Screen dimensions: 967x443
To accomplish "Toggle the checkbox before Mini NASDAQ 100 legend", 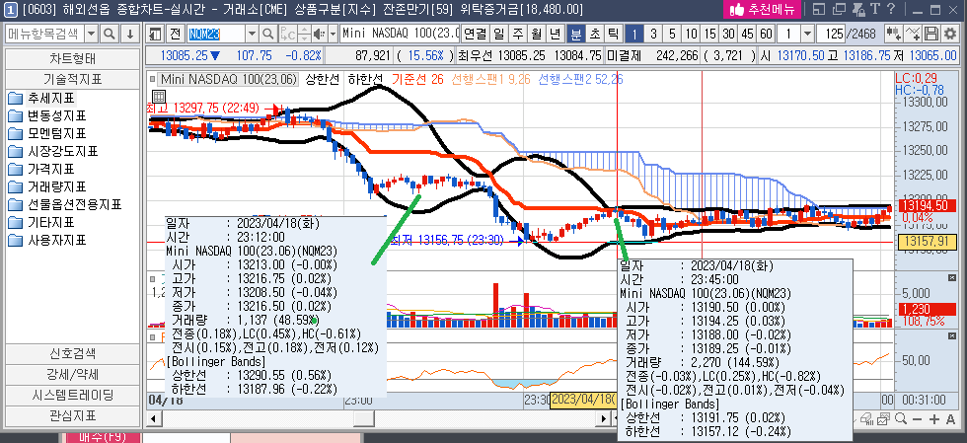I will coord(152,79).
